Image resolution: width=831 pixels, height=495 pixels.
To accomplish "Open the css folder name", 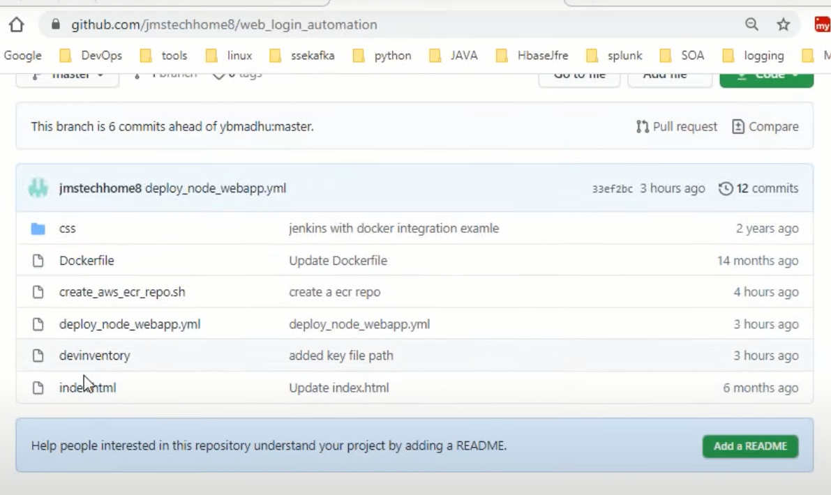I will pos(67,229).
